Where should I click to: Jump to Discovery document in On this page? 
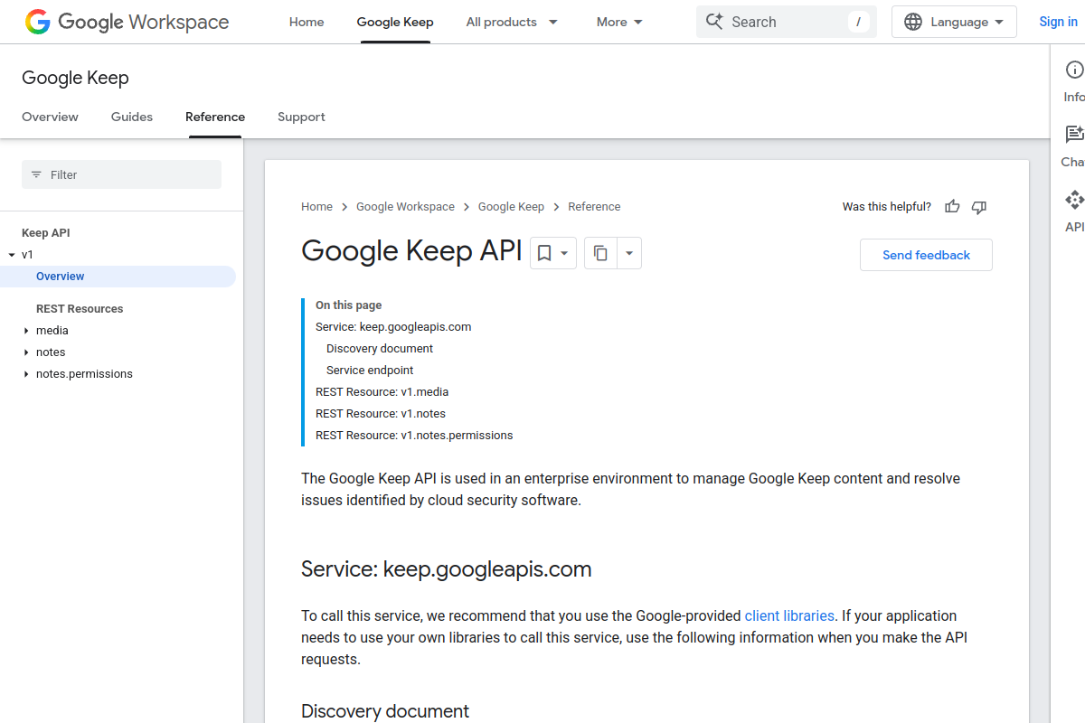pos(380,349)
